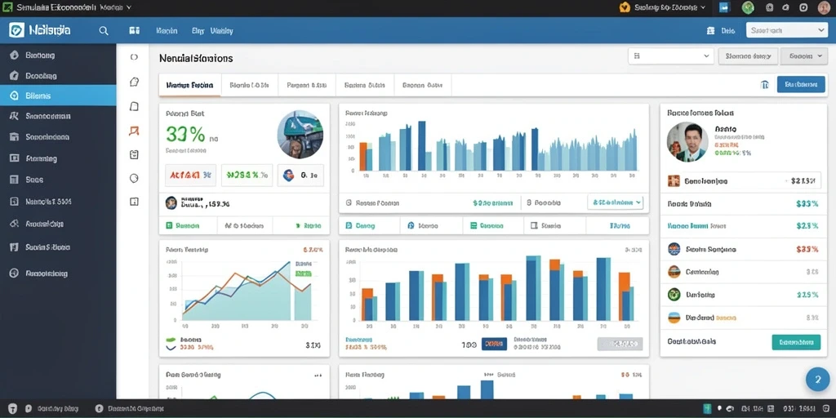The width and height of the screenshot is (836, 418).
Task: Open the white dropdown beside the page title
Action: tap(671, 56)
